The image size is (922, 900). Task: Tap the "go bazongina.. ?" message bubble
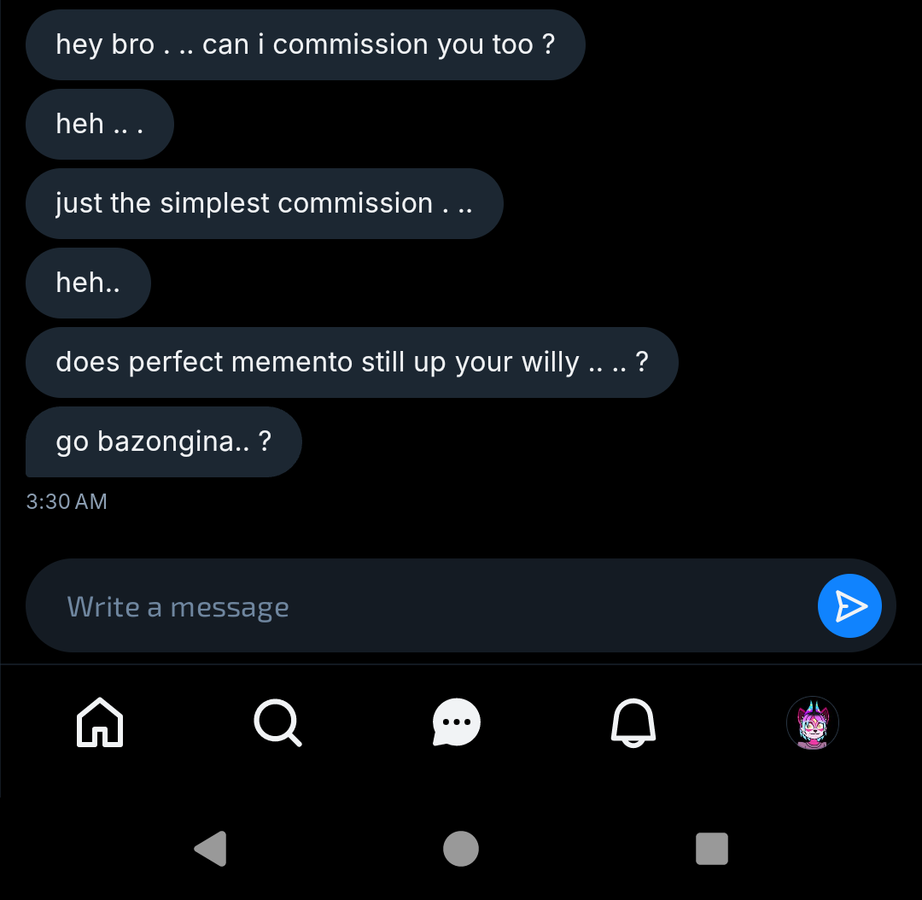(163, 442)
